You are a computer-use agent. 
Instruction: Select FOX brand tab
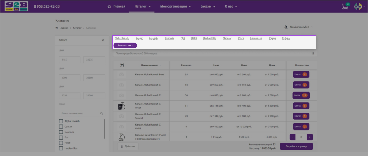click(x=183, y=38)
